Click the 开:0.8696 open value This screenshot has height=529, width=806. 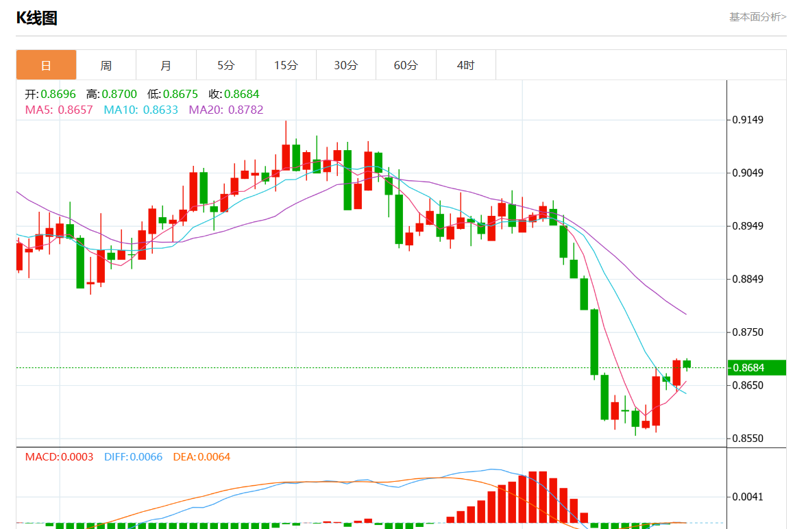click(51, 94)
